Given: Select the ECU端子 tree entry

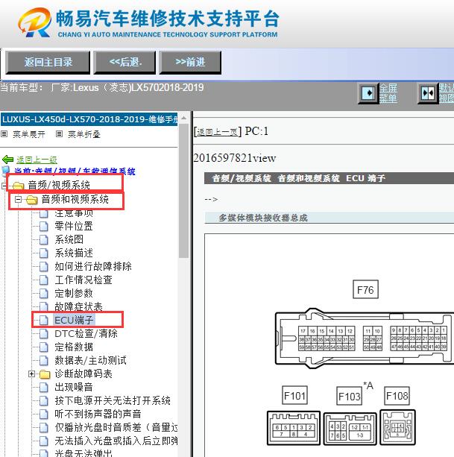Looking at the screenshot, I should tap(74, 320).
